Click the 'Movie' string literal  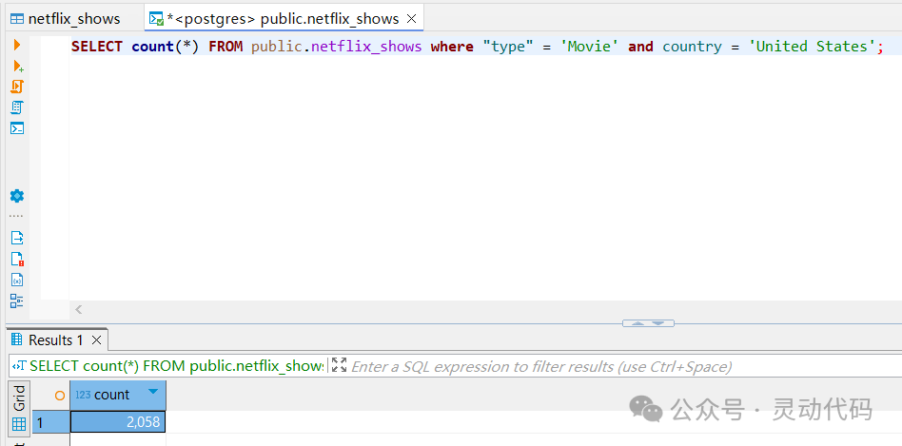point(590,47)
